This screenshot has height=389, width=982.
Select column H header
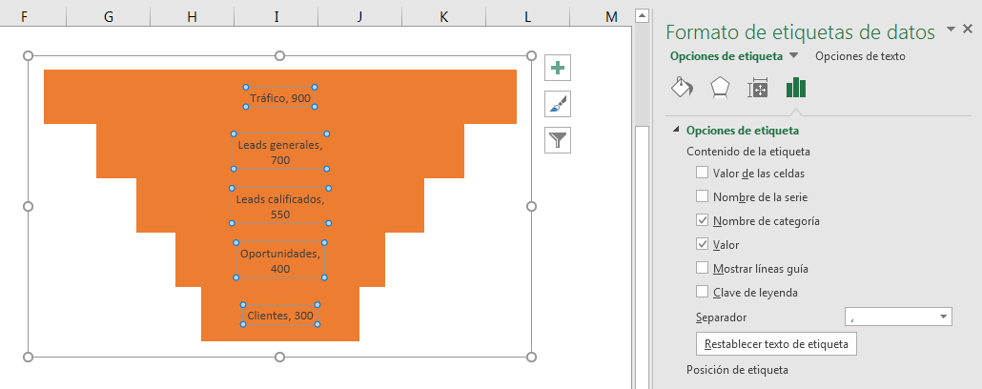pos(193,16)
